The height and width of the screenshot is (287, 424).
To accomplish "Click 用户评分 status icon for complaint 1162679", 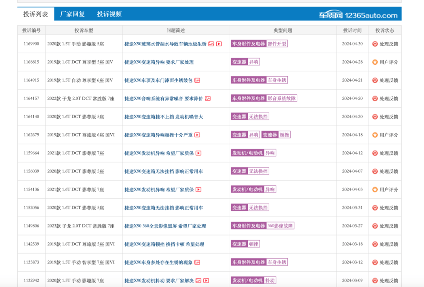I will click(x=375, y=135).
